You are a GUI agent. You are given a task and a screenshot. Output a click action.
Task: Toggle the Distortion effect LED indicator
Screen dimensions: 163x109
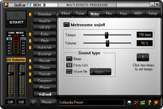(30, 14)
